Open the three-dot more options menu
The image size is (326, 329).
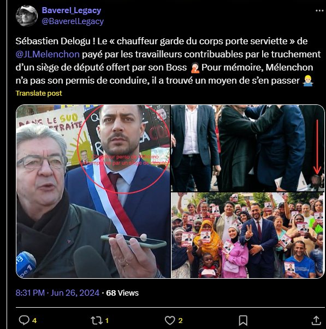[319, 11]
